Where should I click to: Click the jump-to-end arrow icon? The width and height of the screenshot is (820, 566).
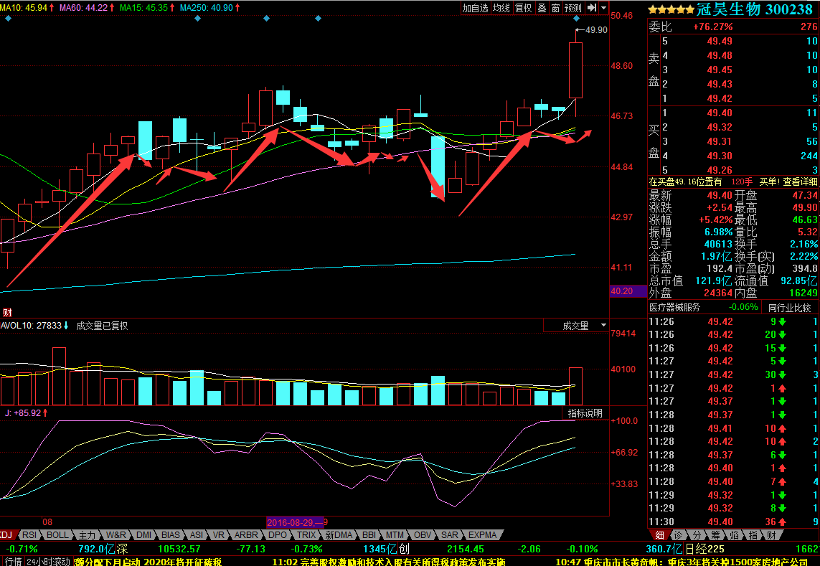pos(591,8)
